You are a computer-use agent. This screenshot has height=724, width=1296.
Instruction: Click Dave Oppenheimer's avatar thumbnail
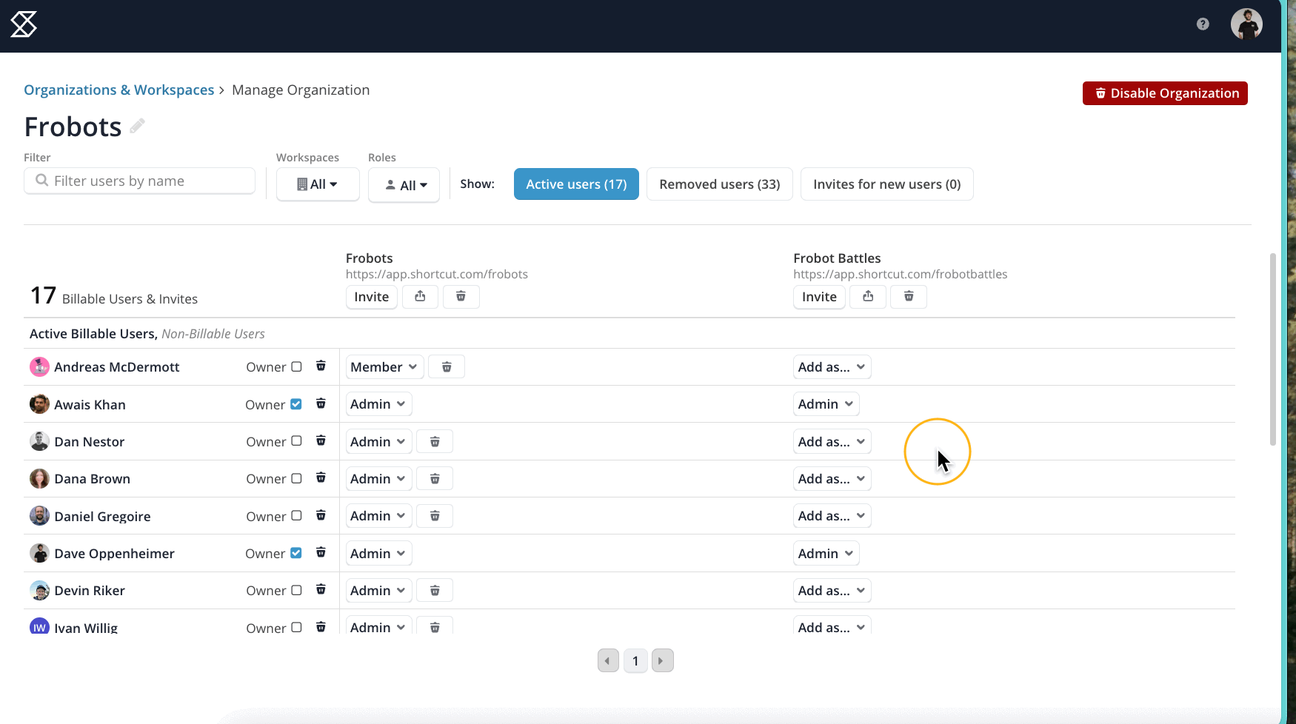(39, 553)
